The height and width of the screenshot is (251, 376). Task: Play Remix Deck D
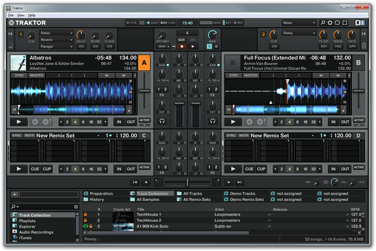pyautogui.click(x=233, y=169)
